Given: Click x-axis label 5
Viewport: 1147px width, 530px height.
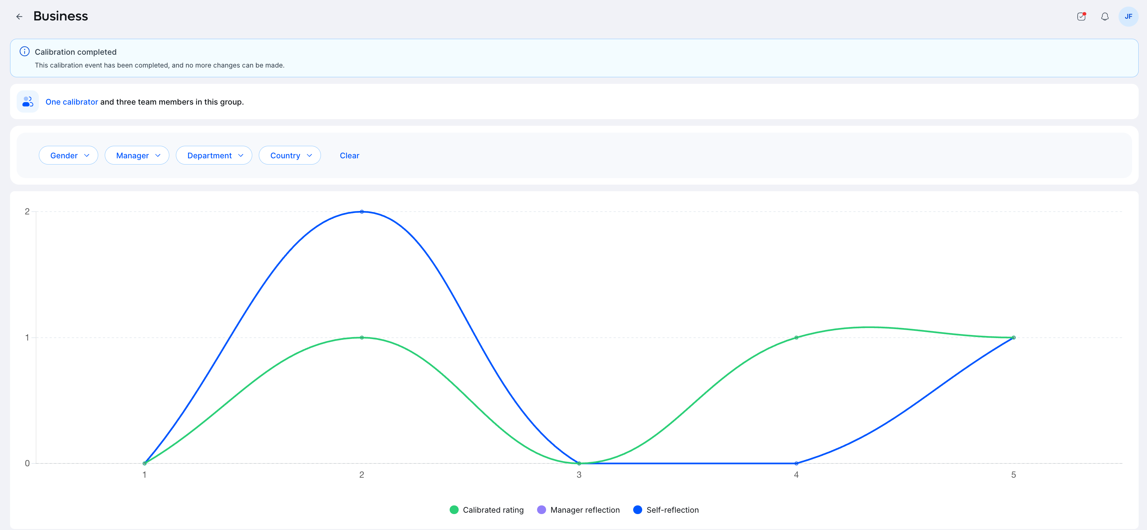Looking at the screenshot, I should pos(1013,475).
